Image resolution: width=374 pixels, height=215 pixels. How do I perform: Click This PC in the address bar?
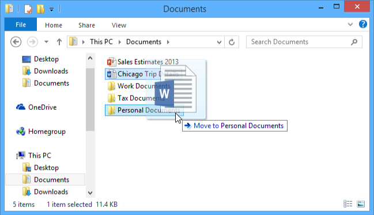pyautogui.click(x=101, y=42)
